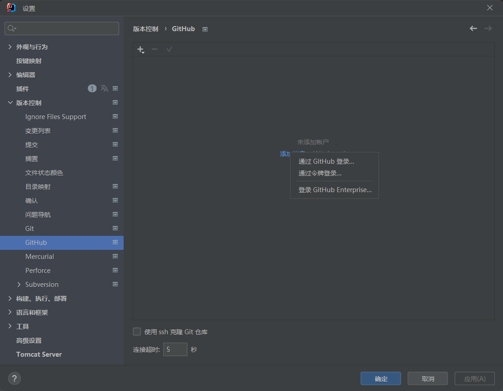This screenshot has height=391, width=503.
Task: Click project icon beside Perforce
Action: 115,270
